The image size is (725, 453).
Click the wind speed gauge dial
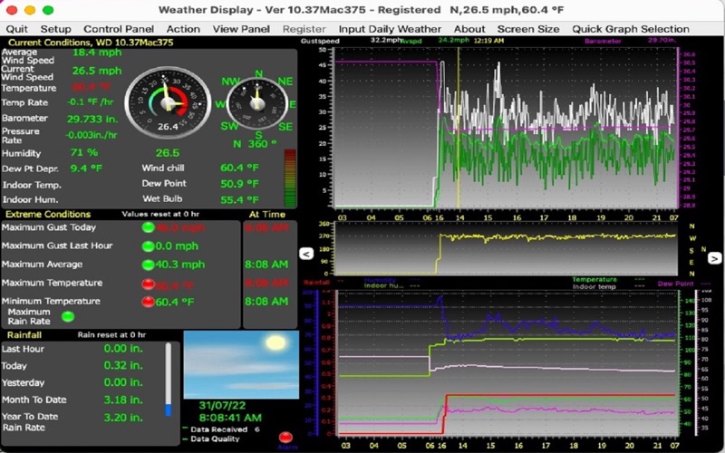(x=169, y=102)
